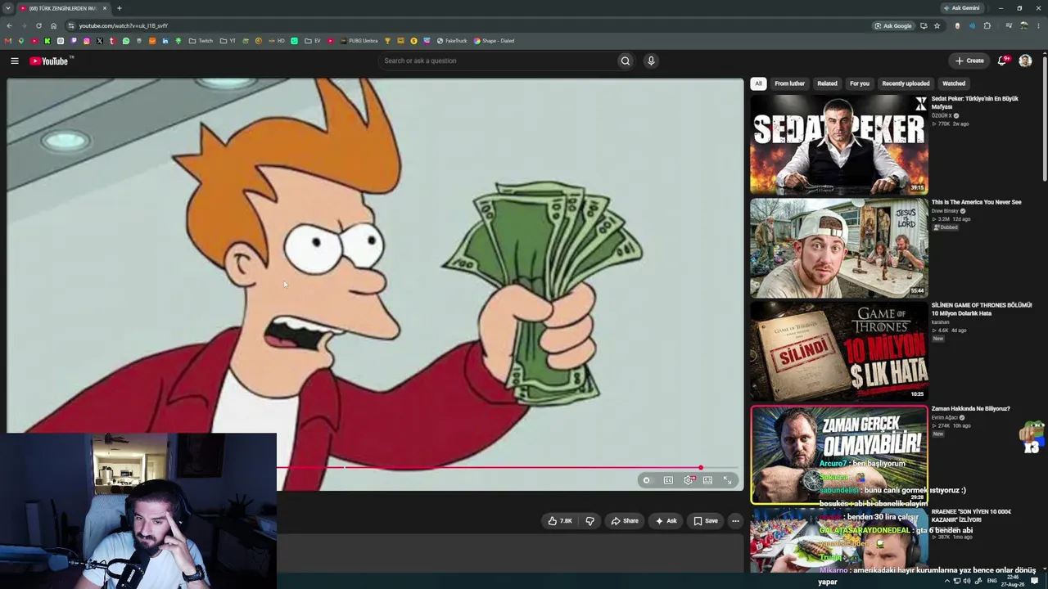Select the From luther filter chip
This screenshot has height=589, width=1048.
789,83
